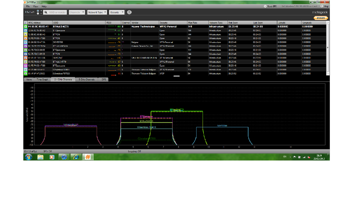The image size is (359, 202).
Task: Uncheck the SKY69780 network checkbox
Action: (26, 42)
